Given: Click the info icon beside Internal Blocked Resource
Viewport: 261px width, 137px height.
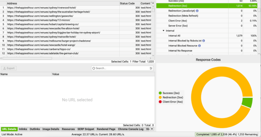Looking at the screenshot, I should click(x=199, y=46).
